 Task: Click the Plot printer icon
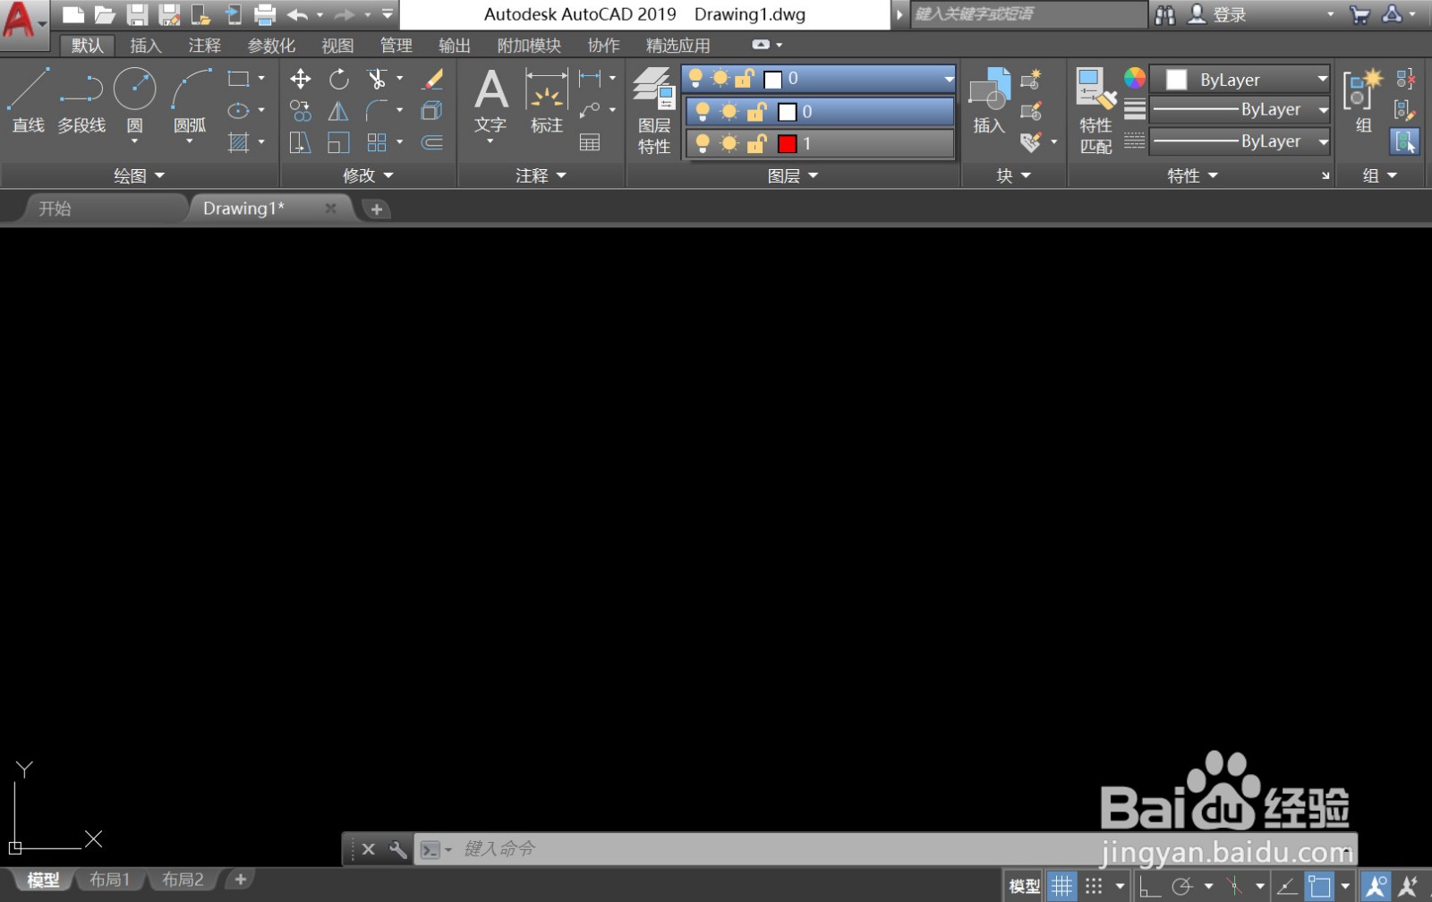coord(265,14)
